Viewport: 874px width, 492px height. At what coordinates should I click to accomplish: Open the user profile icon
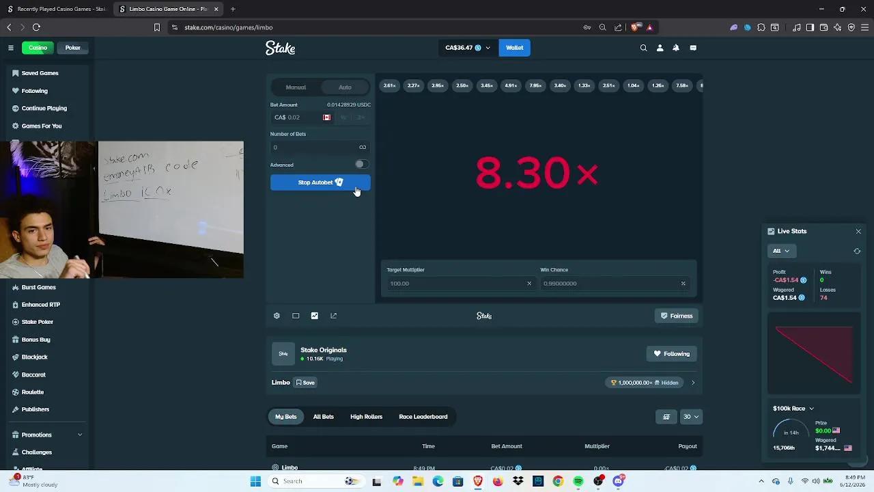[x=660, y=48]
